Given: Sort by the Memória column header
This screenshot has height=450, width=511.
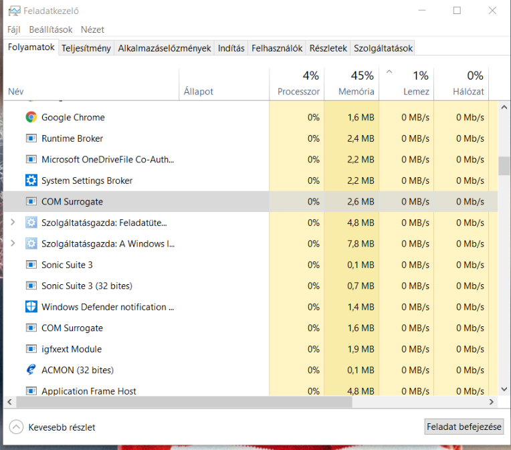Looking at the screenshot, I should [x=352, y=84].
